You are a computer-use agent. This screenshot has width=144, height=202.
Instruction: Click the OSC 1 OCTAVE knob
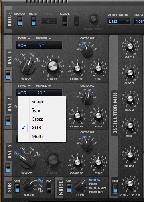87,52
